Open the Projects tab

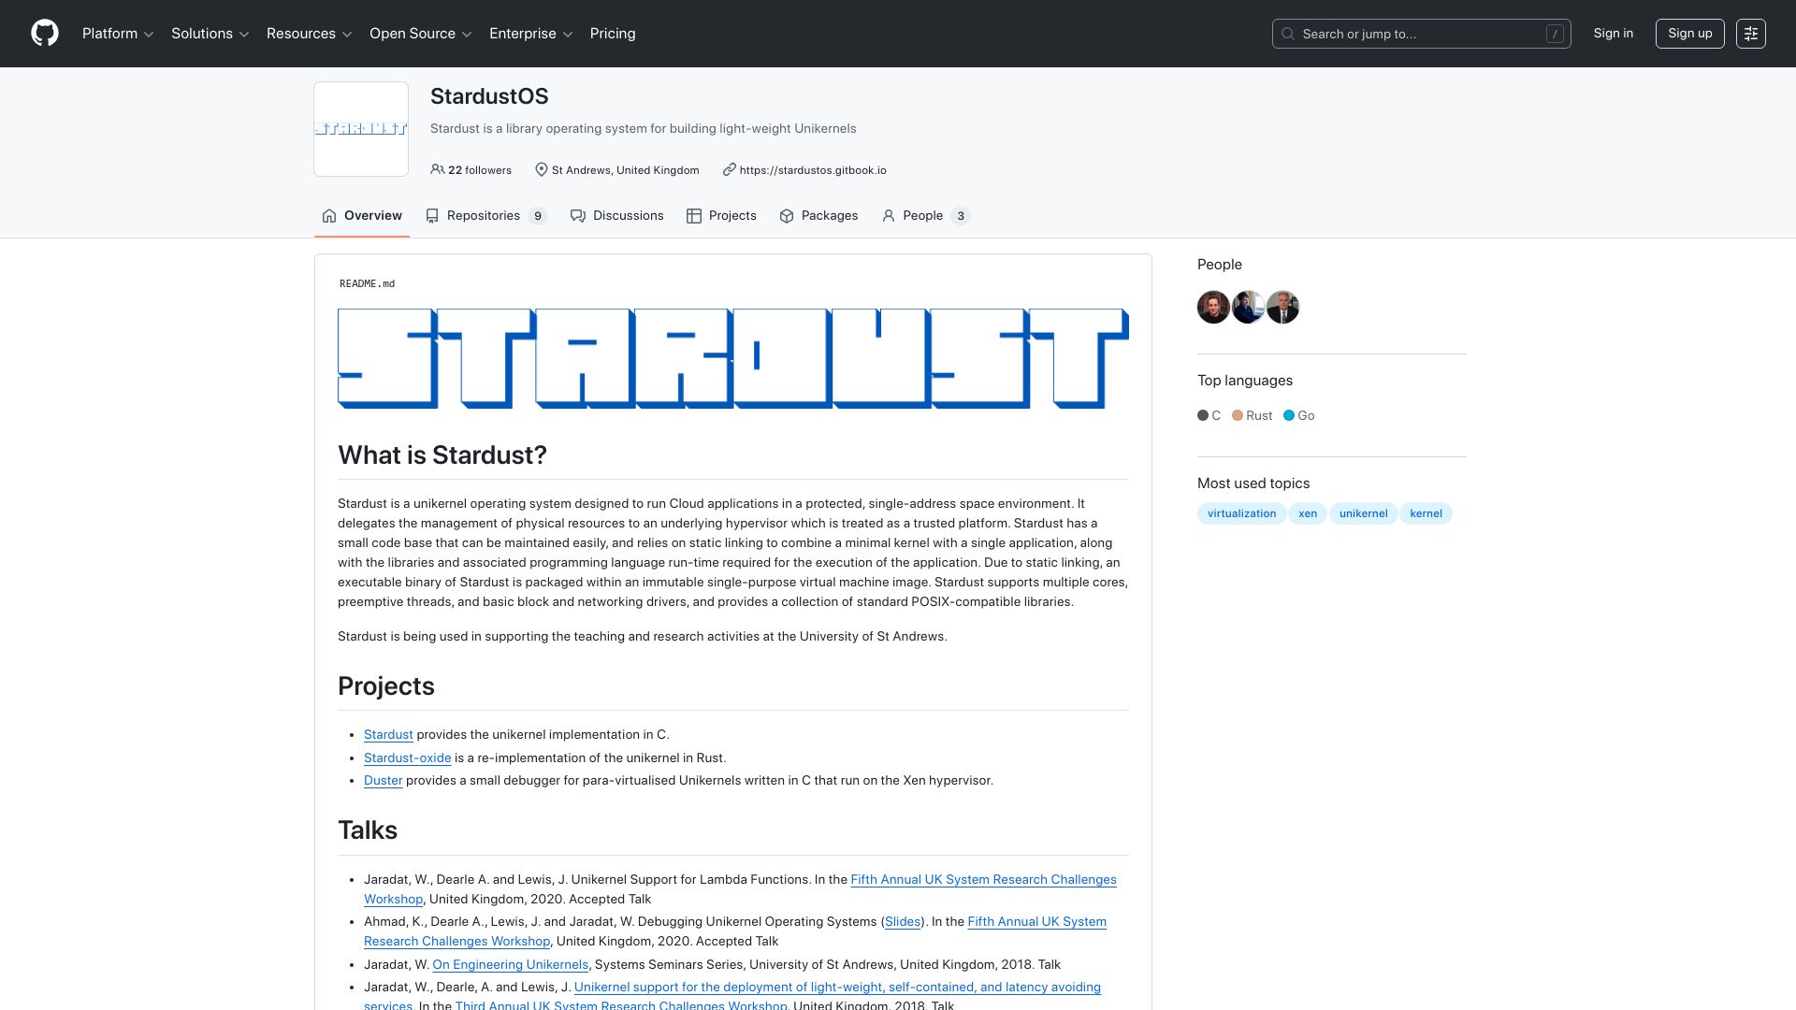coord(721,216)
